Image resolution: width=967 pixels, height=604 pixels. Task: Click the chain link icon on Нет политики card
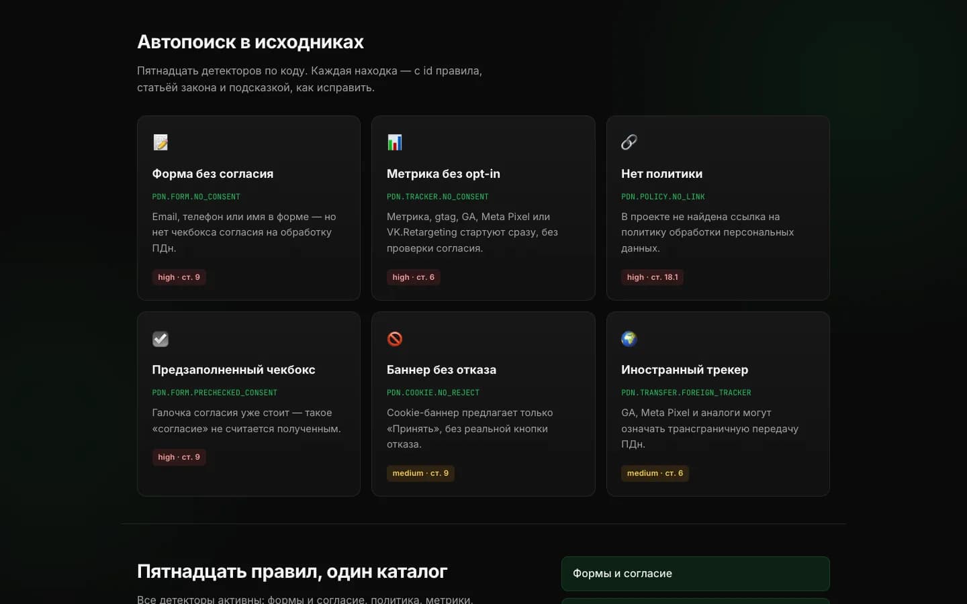[629, 142]
